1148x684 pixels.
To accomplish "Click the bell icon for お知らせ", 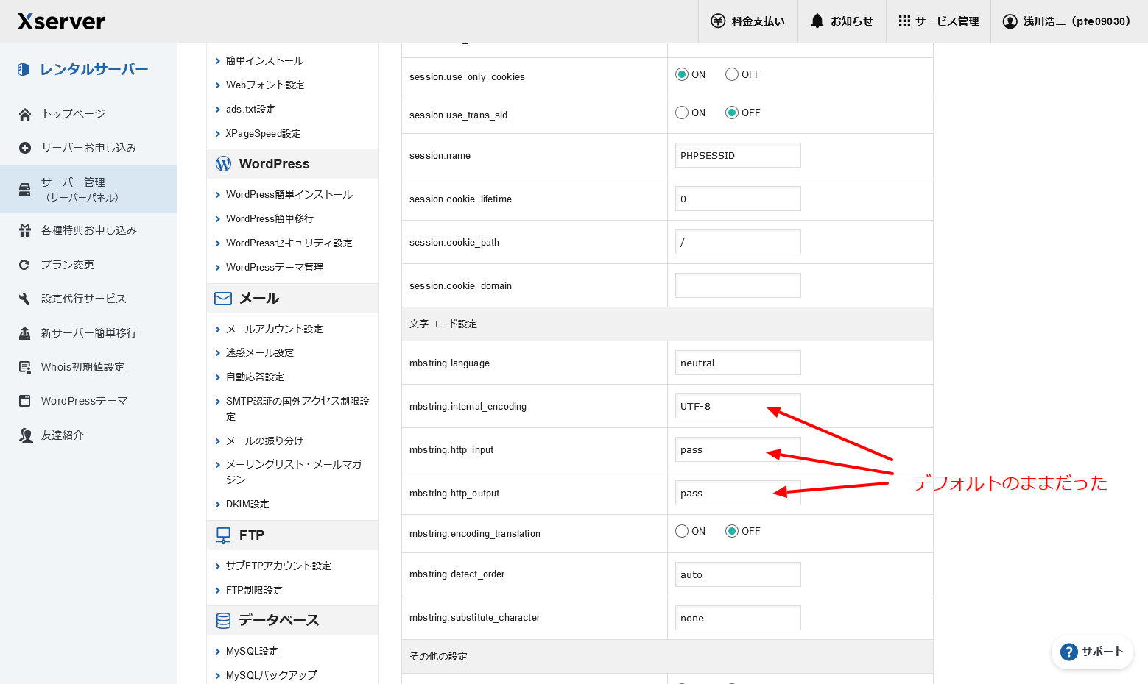I will (817, 21).
